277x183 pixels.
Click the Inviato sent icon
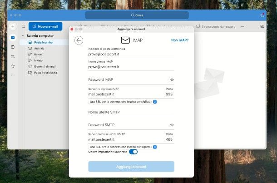tap(30, 60)
